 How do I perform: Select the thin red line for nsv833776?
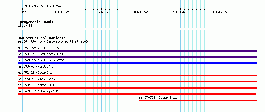click(137, 69)
